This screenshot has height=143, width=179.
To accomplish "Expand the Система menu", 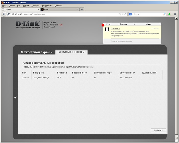I will (x=123, y=24).
